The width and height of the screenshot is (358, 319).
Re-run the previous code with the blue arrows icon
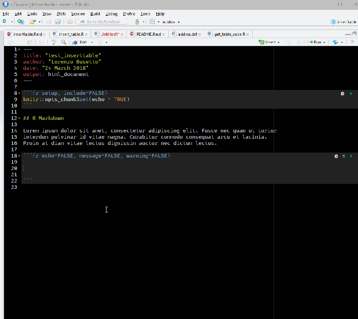coord(335,42)
